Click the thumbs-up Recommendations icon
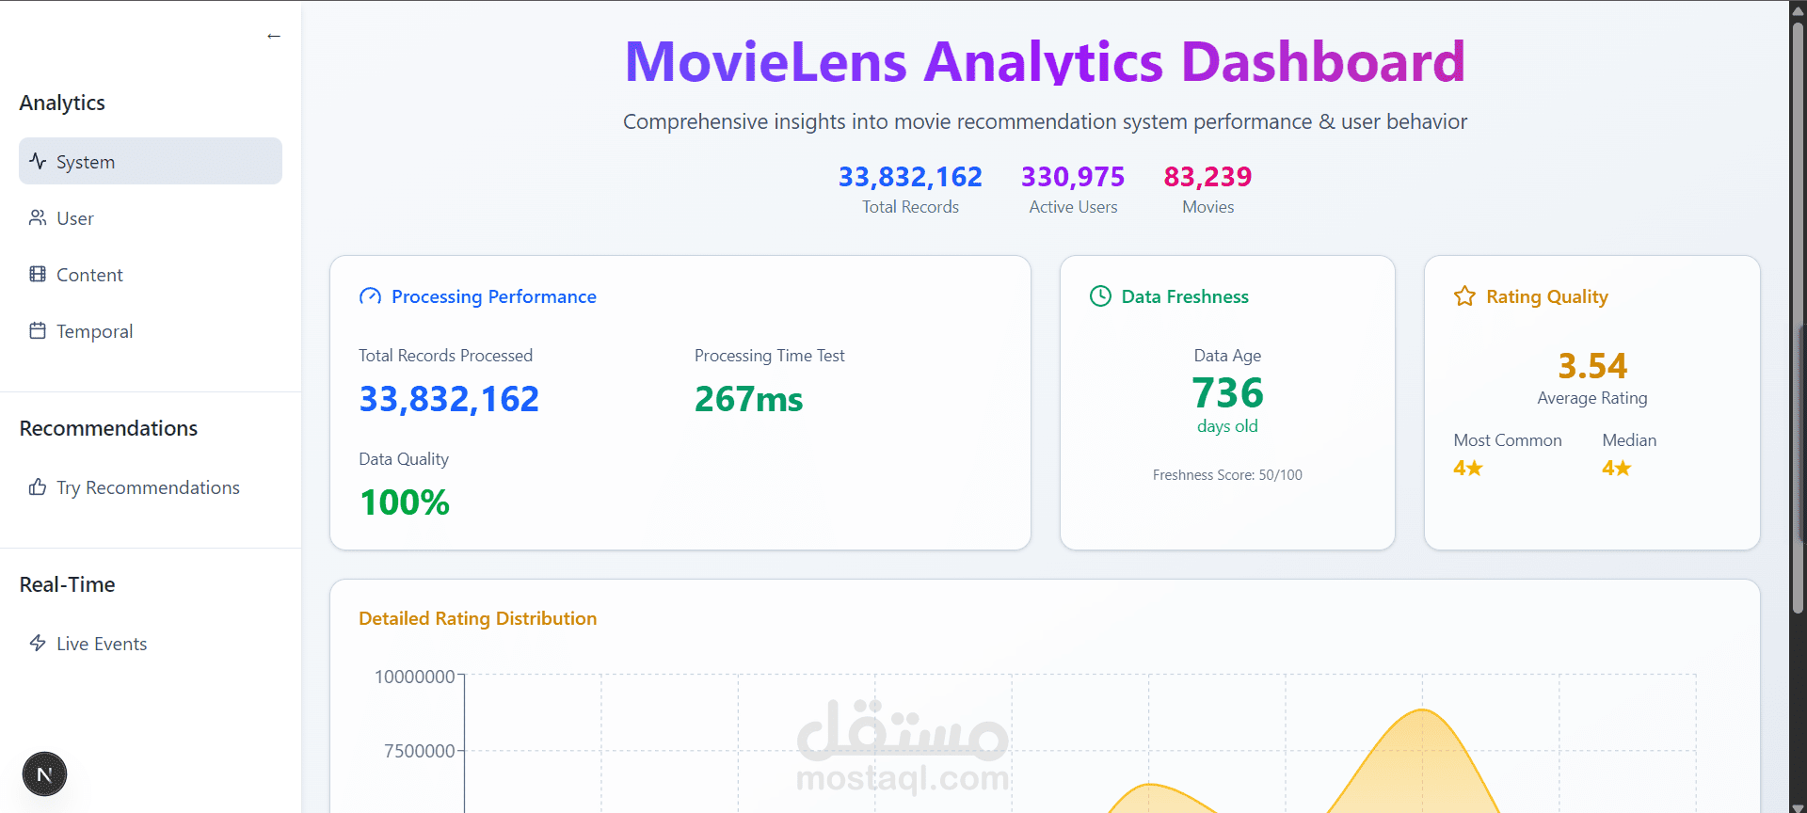This screenshot has height=813, width=1807. tap(38, 486)
